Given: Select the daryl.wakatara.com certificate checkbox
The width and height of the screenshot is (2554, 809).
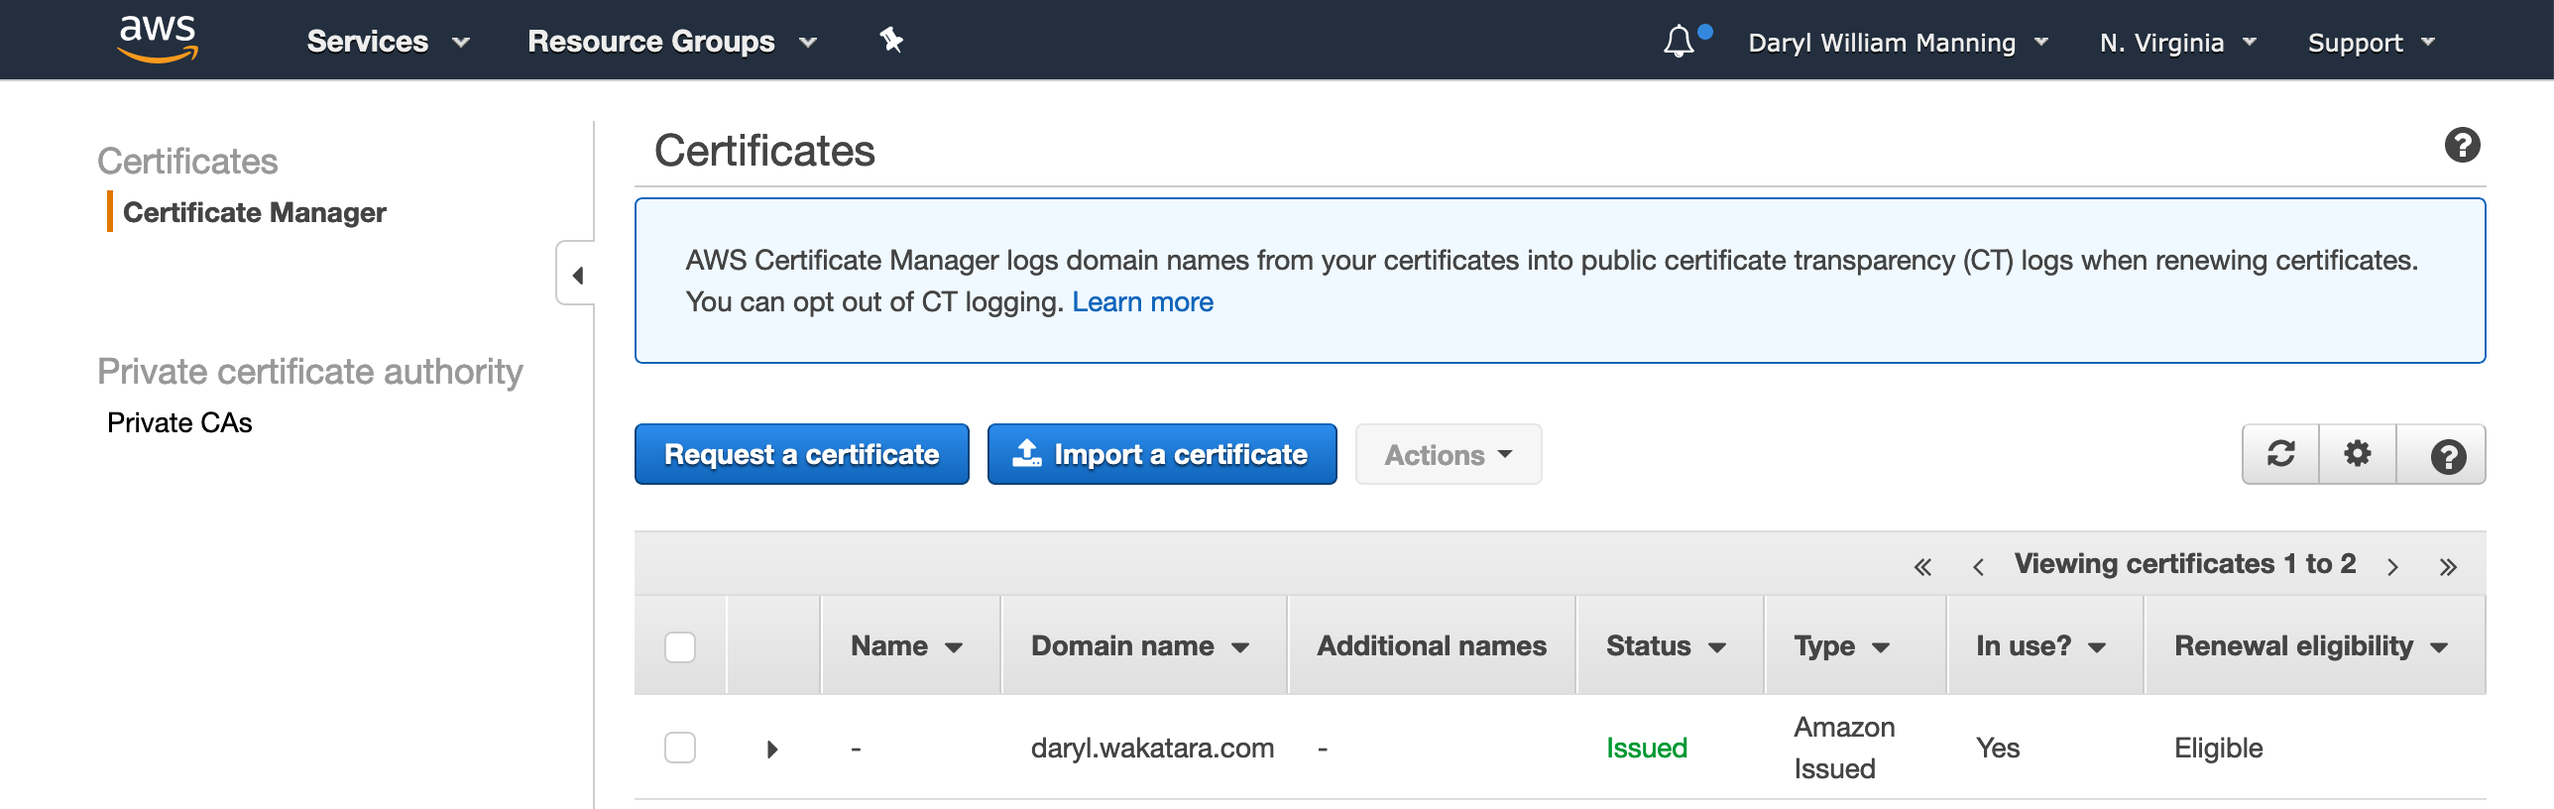Looking at the screenshot, I should (x=680, y=748).
